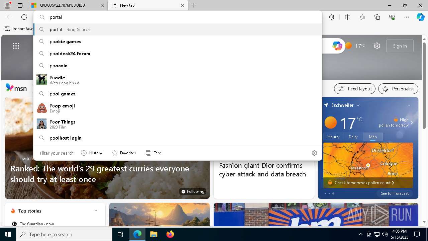Open Browser essentials heart icon
Screen dimensions: 428x241
(x=392, y=17)
